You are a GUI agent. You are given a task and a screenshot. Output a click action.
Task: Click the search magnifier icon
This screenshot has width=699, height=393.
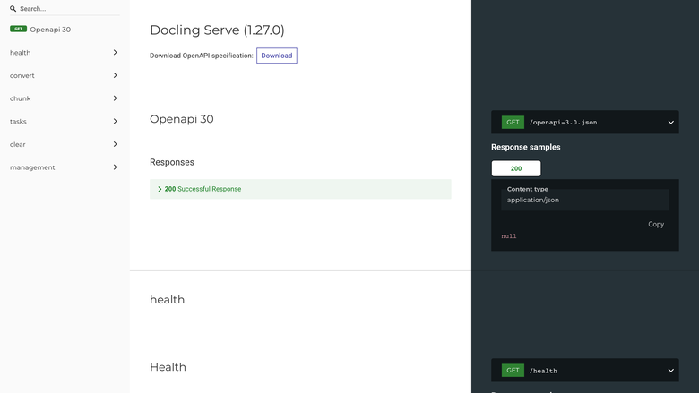[x=13, y=8]
